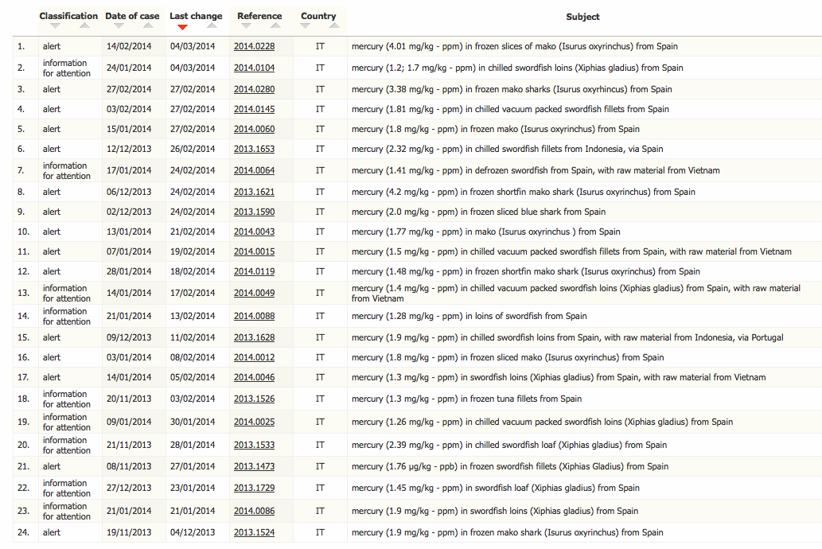Sort Date of case descending

pos(119,26)
